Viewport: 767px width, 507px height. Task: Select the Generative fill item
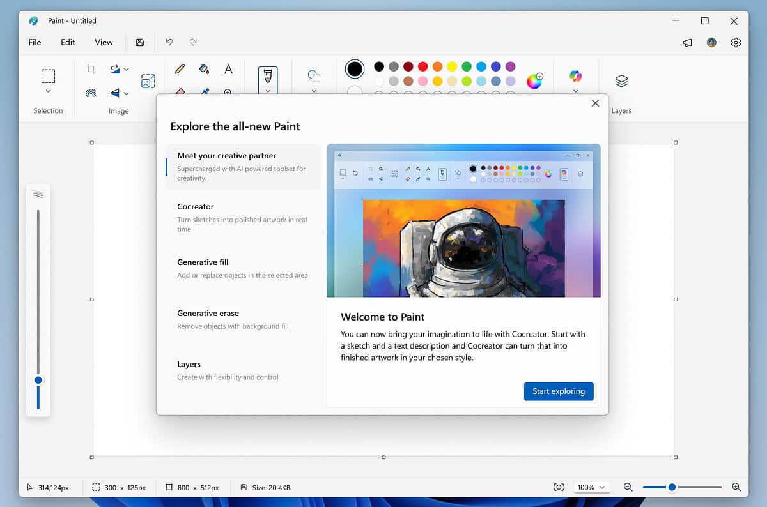pyautogui.click(x=243, y=268)
